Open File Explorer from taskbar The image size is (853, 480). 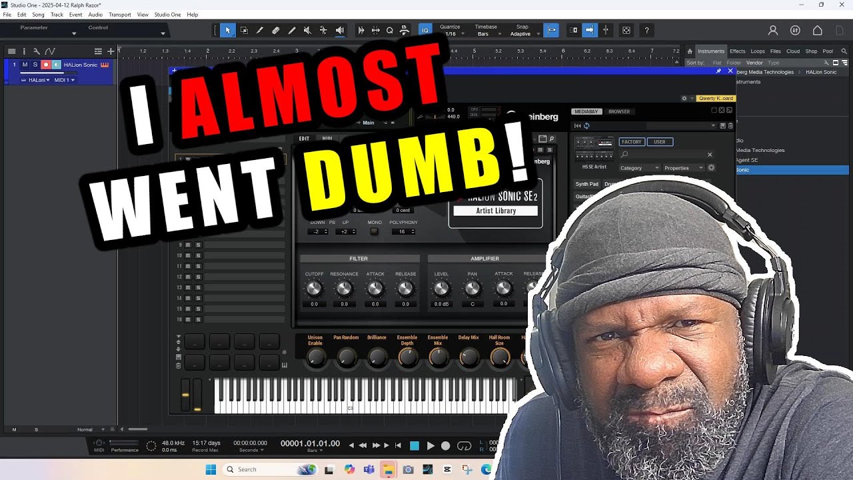pyautogui.click(x=388, y=469)
